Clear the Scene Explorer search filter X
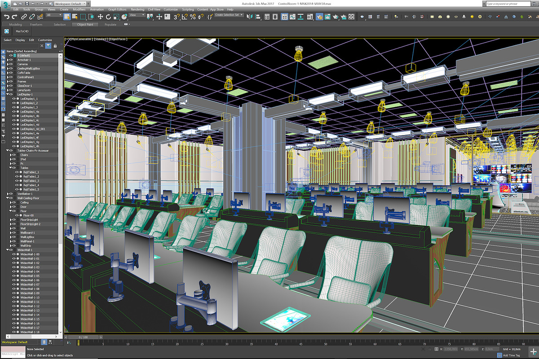Image resolution: width=539 pixels, height=359 pixels. 41,46
